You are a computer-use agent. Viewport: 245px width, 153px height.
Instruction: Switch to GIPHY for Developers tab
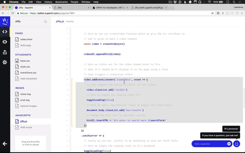click(x=109, y=8)
